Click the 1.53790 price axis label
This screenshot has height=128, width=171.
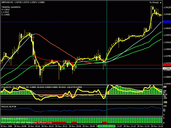pos(167,56)
